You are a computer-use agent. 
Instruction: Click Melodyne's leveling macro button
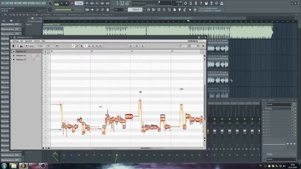tap(143, 46)
